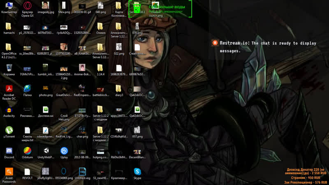
Task: Select the RbDteSMH... file
Action: (x=119, y=153)
